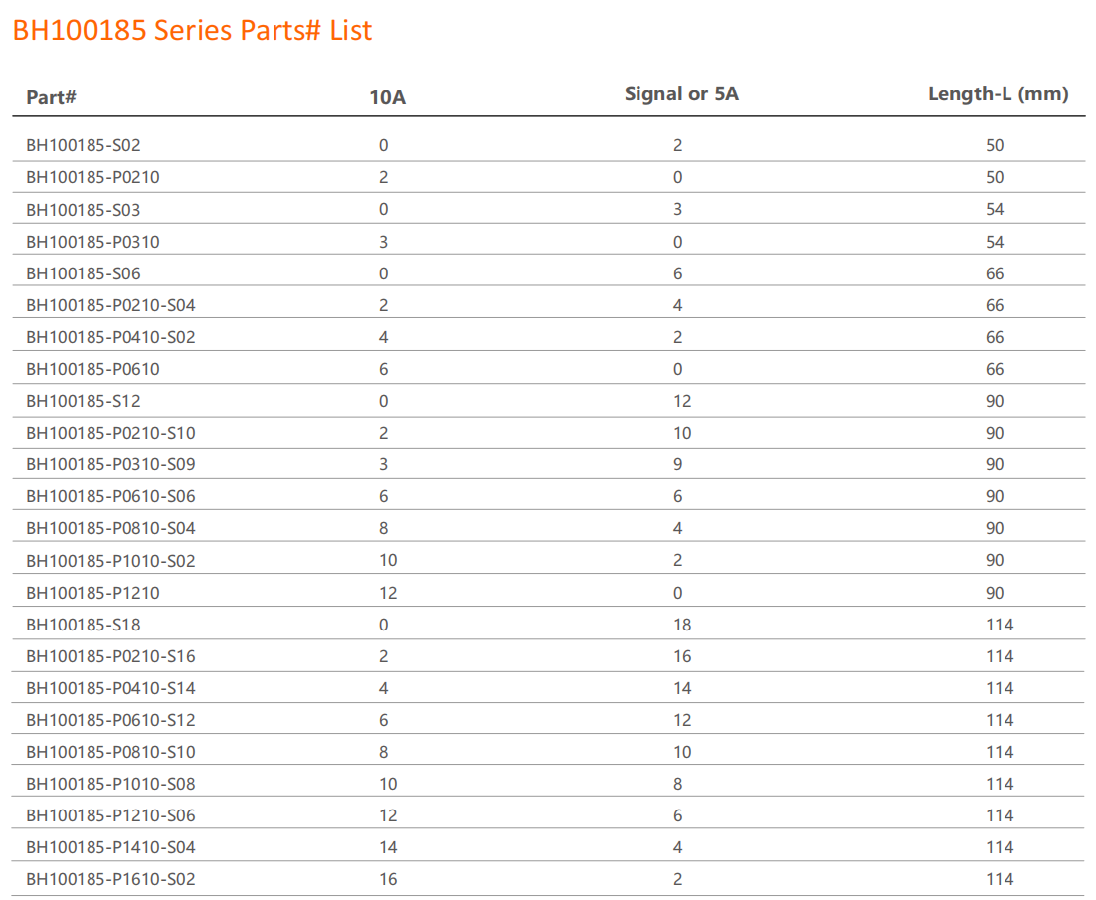Click part number BH100185-P0210-S04
Screen dimensions: 1096x900
117,305
